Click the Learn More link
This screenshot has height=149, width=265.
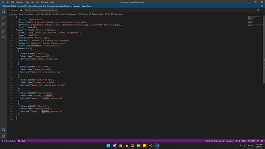(86, 6)
